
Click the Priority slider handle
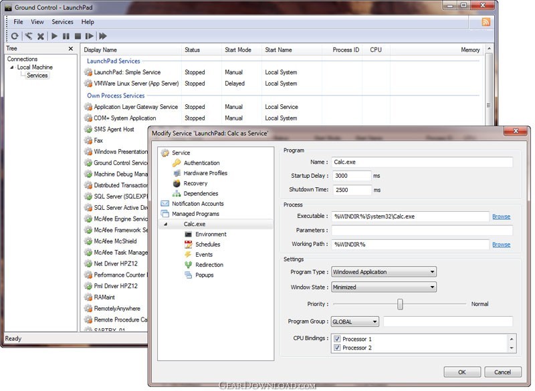400,304
